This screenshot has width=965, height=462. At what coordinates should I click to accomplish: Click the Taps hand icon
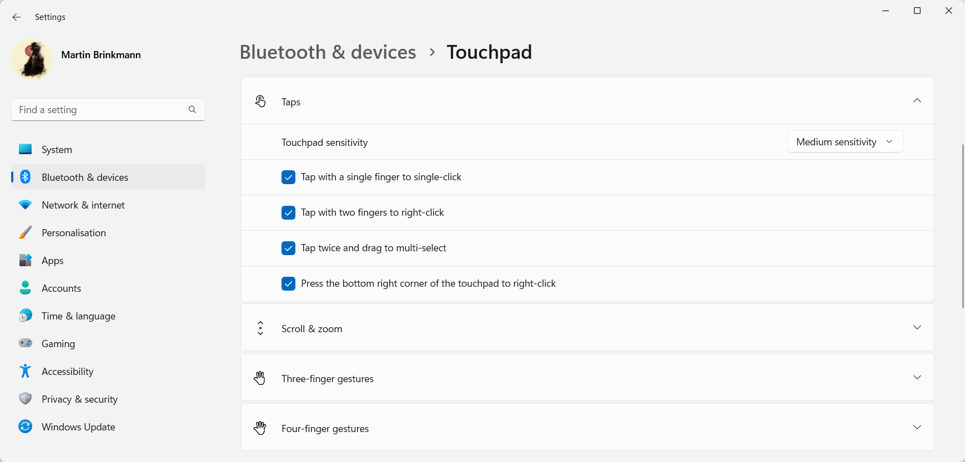click(x=260, y=101)
